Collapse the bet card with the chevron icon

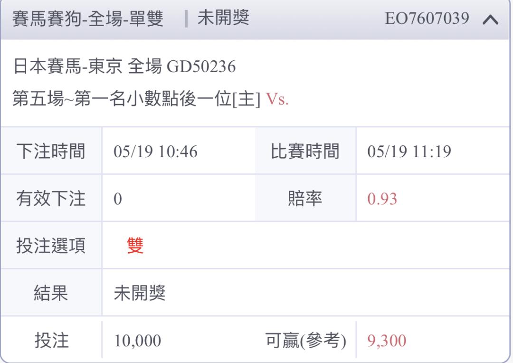click(490, 19)
